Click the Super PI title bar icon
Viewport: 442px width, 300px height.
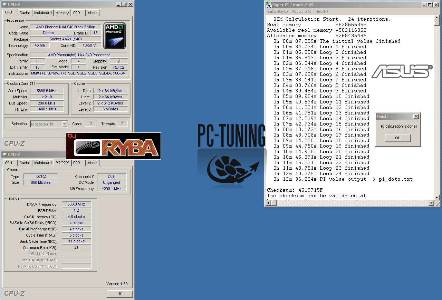pyautogui.click(x=268, y=4)
